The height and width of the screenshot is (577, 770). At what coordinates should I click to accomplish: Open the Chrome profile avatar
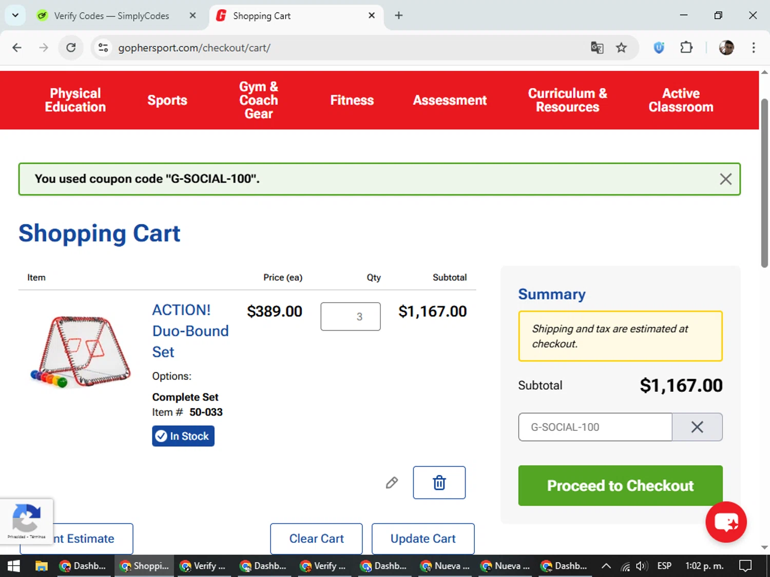pyautogui.click(x=726, y=48)
